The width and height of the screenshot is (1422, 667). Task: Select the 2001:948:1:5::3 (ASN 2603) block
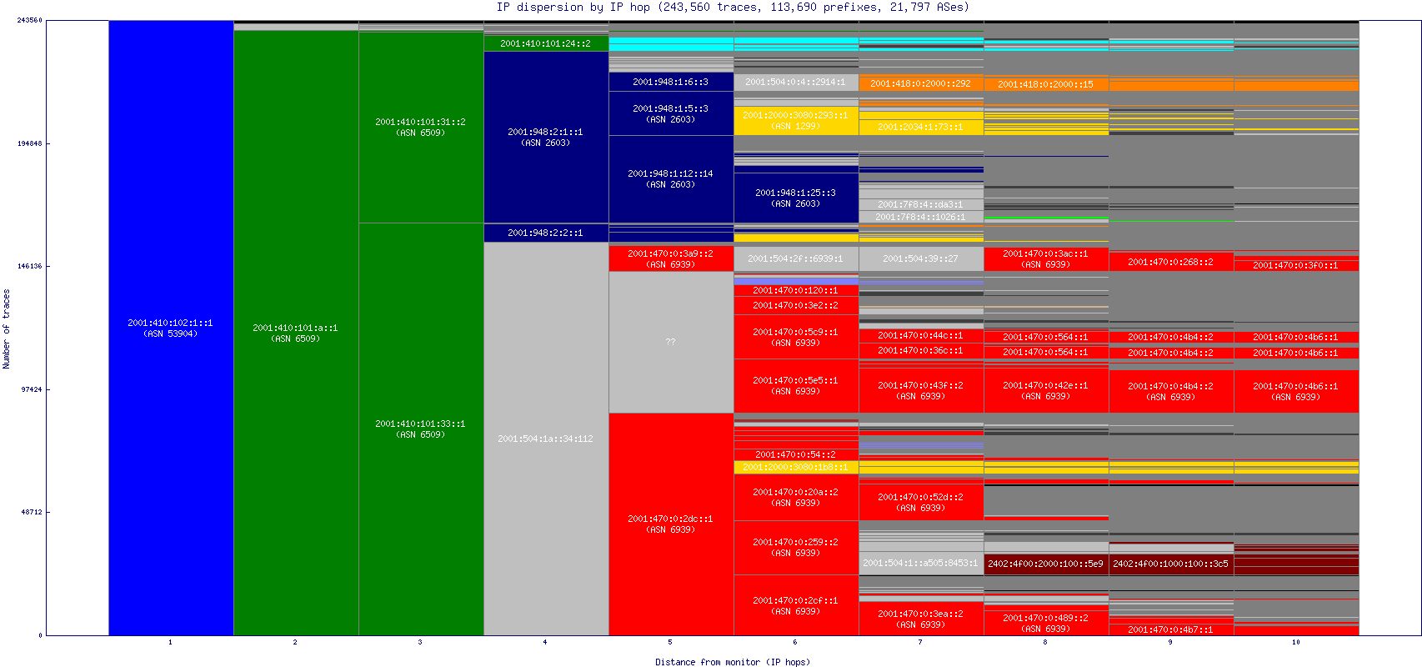(671, 113)
